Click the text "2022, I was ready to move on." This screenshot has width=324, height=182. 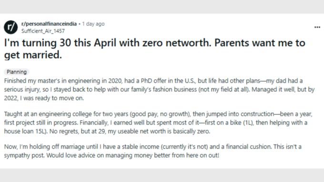[x=44, y=98]
